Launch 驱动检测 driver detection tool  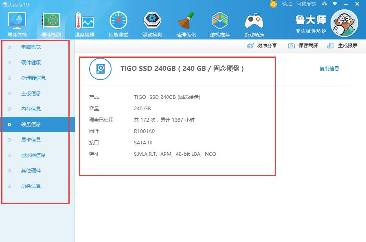[x=152, y=22]
